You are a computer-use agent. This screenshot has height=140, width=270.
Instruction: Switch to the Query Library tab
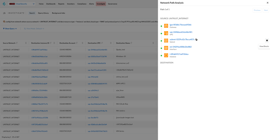click(x=44, y=13)
